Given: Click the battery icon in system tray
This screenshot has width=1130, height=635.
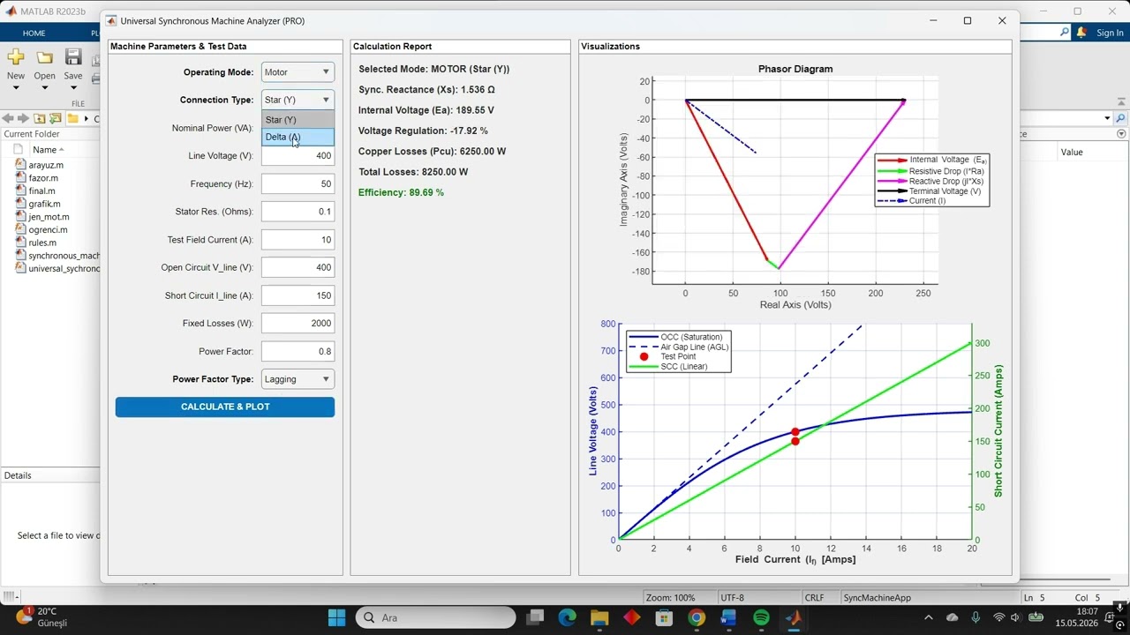Looking at the screenshot, I should point(1037,617).
